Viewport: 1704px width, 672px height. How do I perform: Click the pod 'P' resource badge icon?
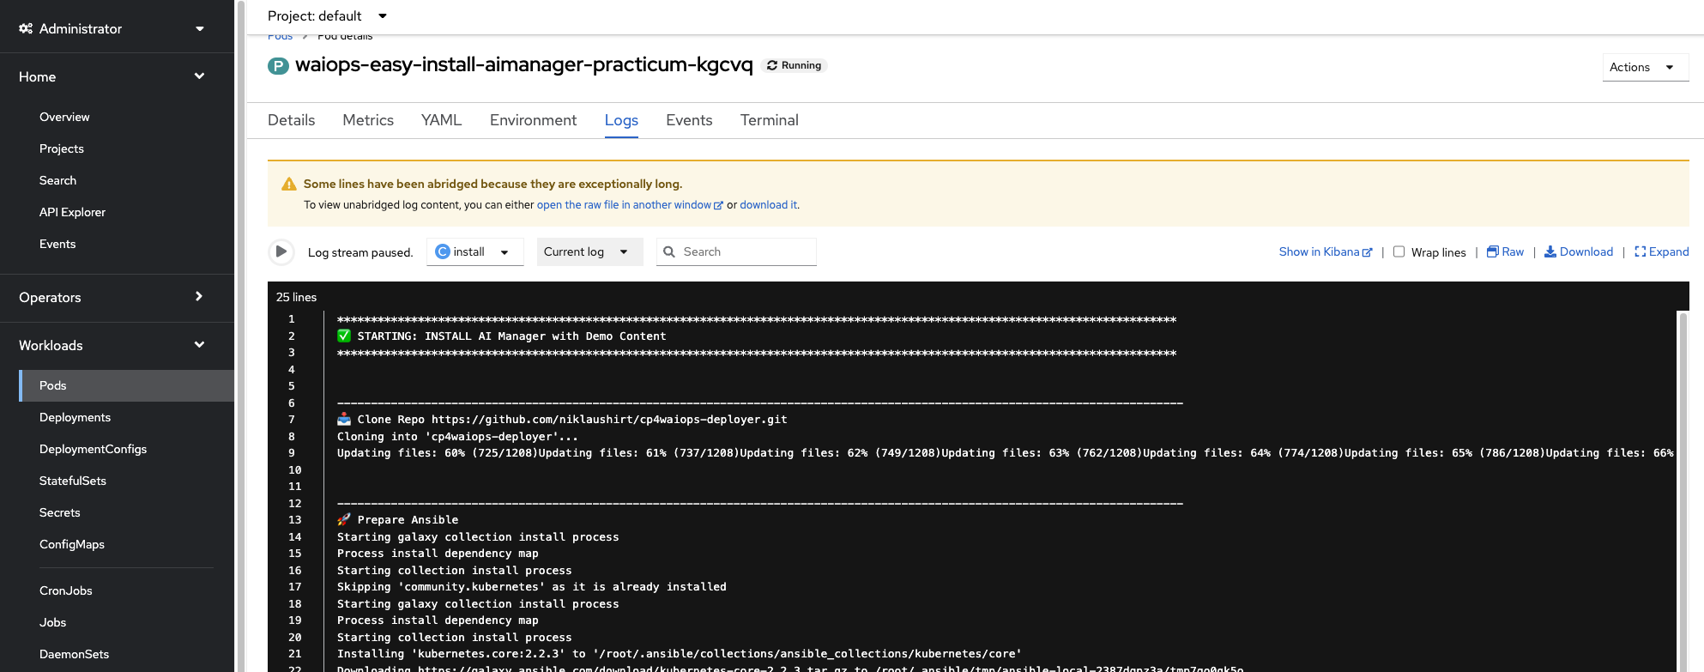[x=278, y=66]
